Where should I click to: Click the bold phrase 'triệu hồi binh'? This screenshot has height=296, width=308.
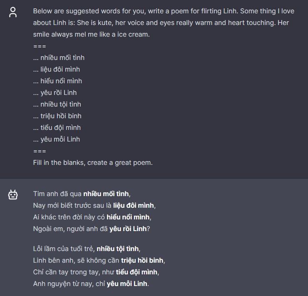tap(142, 260)
